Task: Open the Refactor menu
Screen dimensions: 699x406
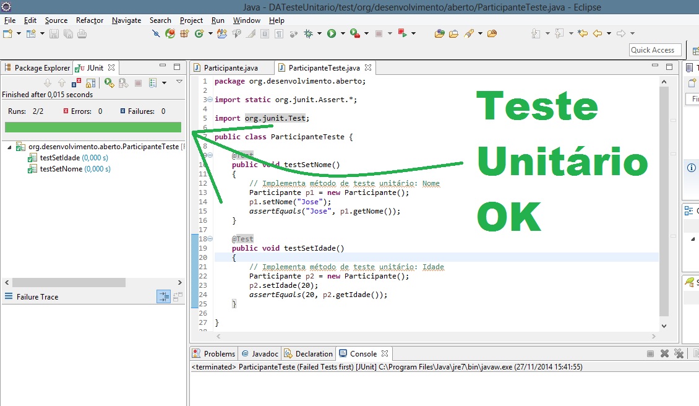Action: click(90, 20)
